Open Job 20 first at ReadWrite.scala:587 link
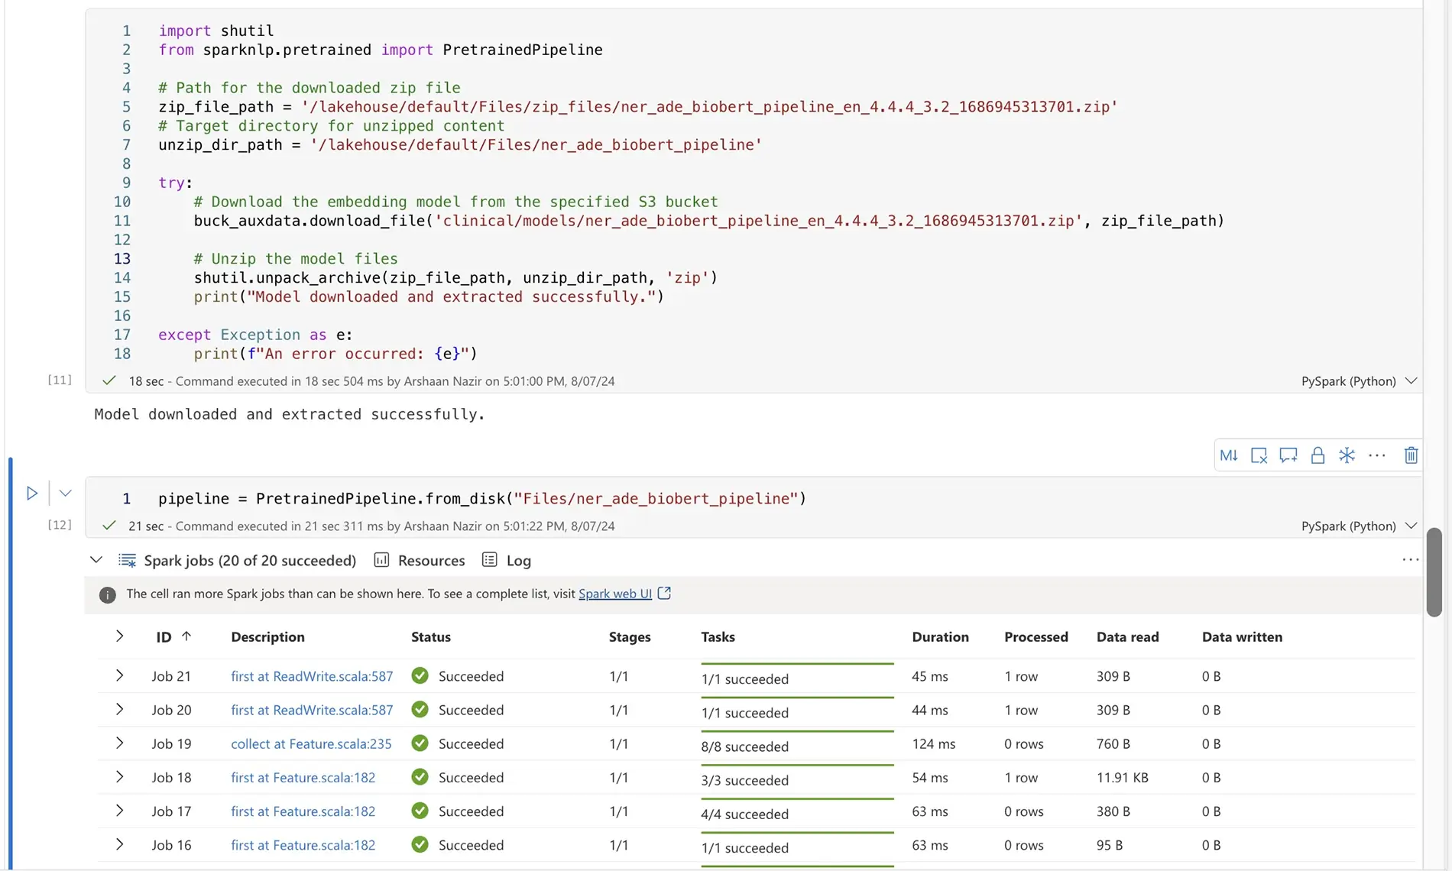1452x871 pixels. [x=312, y=710]
